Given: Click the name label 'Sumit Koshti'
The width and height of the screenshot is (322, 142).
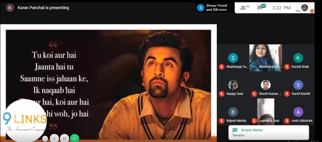Looking at the screenshot, I should coord(301,94).
